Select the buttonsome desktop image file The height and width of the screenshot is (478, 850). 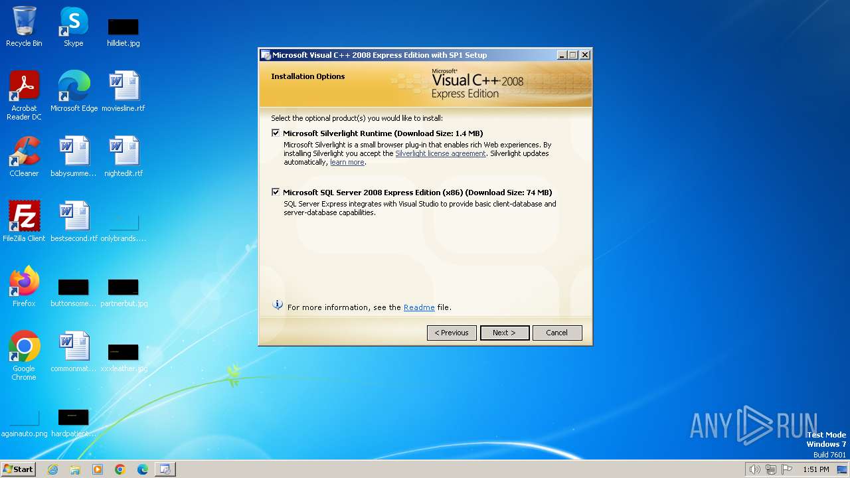click(74, 293)
